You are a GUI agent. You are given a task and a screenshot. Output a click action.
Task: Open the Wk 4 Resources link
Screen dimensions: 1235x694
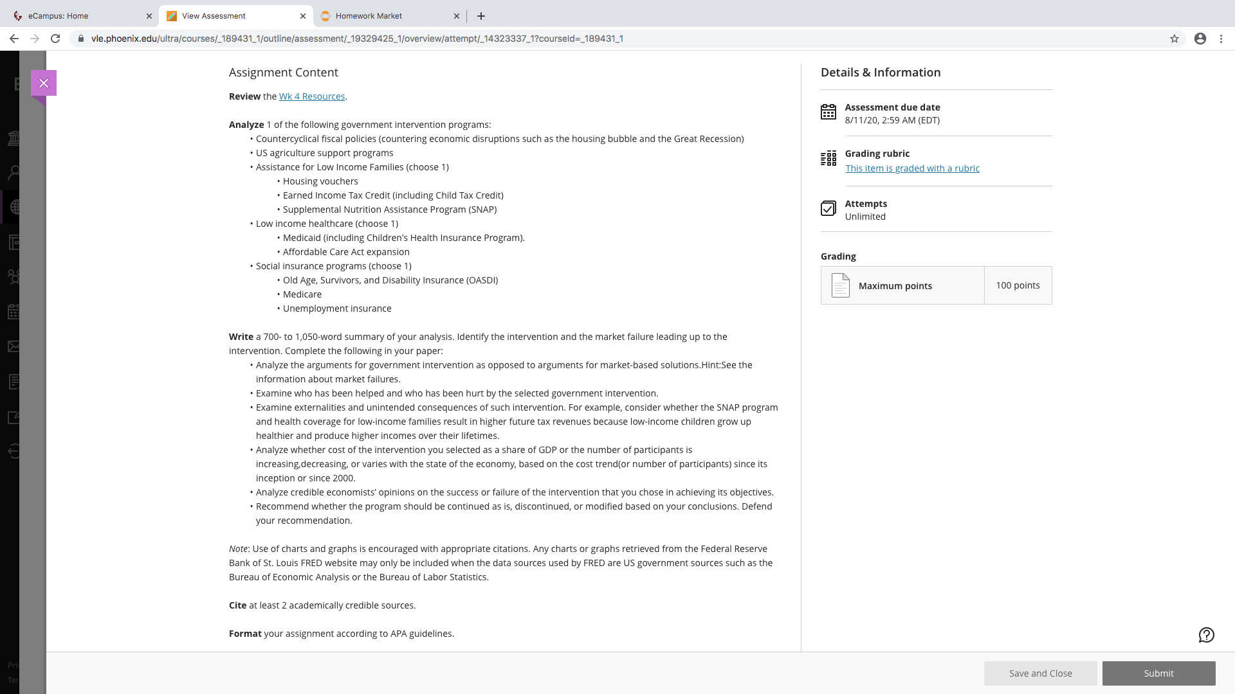(x=312, y=96)
